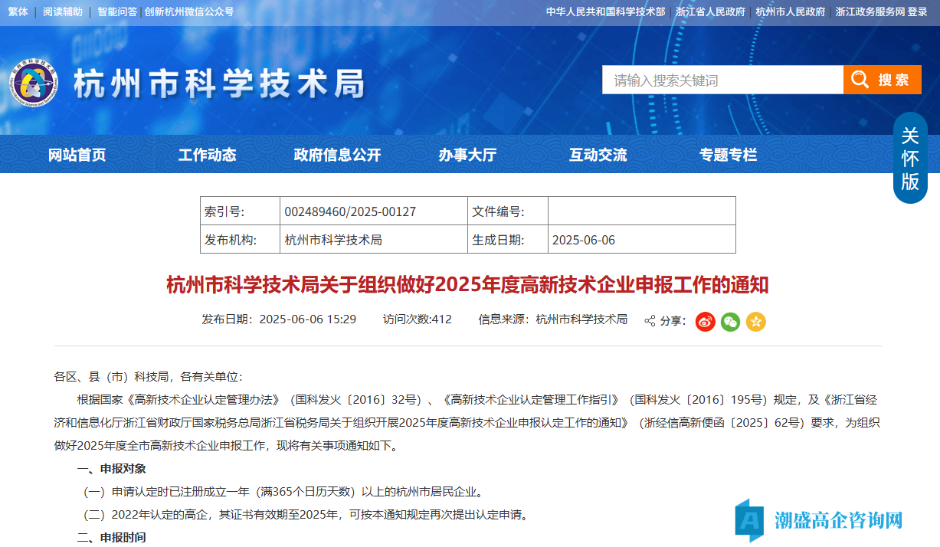Screen dimensions: 940x547
Task: Click the Hangzhou Science Bureau logo emblem
Action: pos(34,83)
